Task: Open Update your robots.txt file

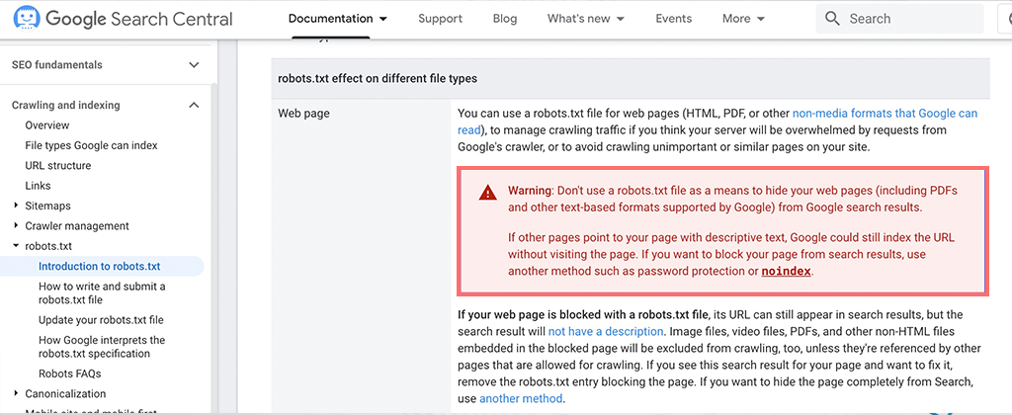Action: tap(101, 320)
